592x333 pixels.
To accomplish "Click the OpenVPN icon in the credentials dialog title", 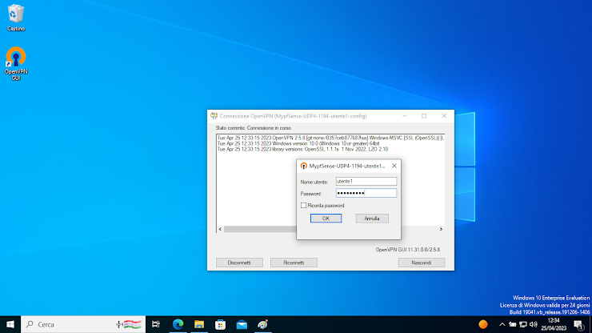I will pos(303,166).
